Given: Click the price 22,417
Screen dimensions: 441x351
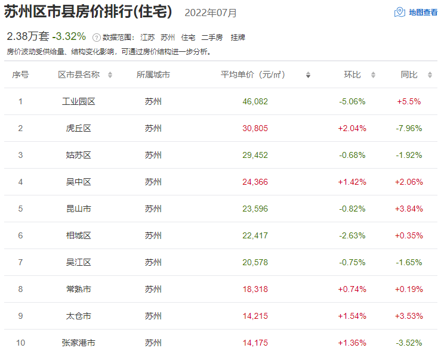Looking at the screenshot, I should (255, 235).
